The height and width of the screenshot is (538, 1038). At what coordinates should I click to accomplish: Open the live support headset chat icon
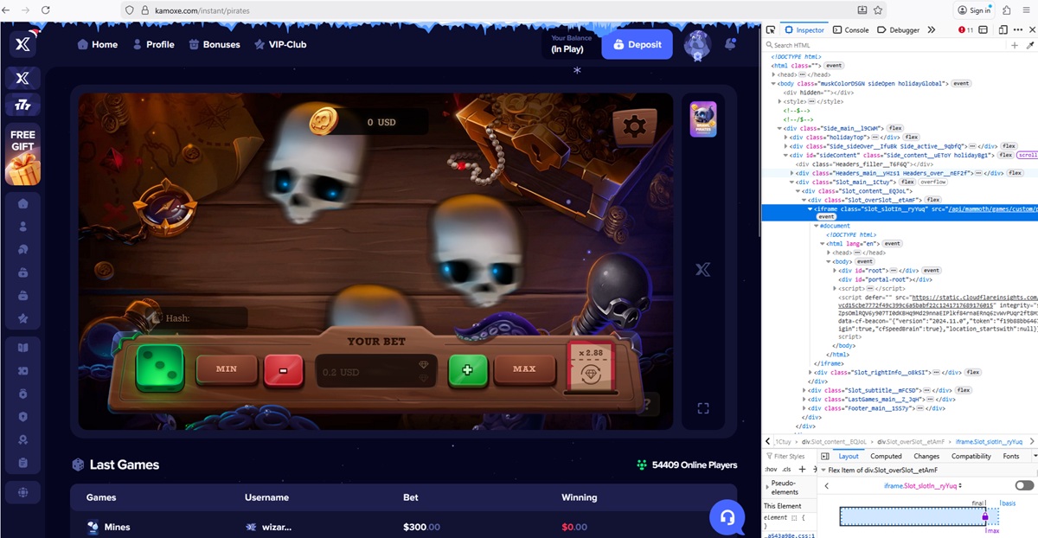(727, 517)
